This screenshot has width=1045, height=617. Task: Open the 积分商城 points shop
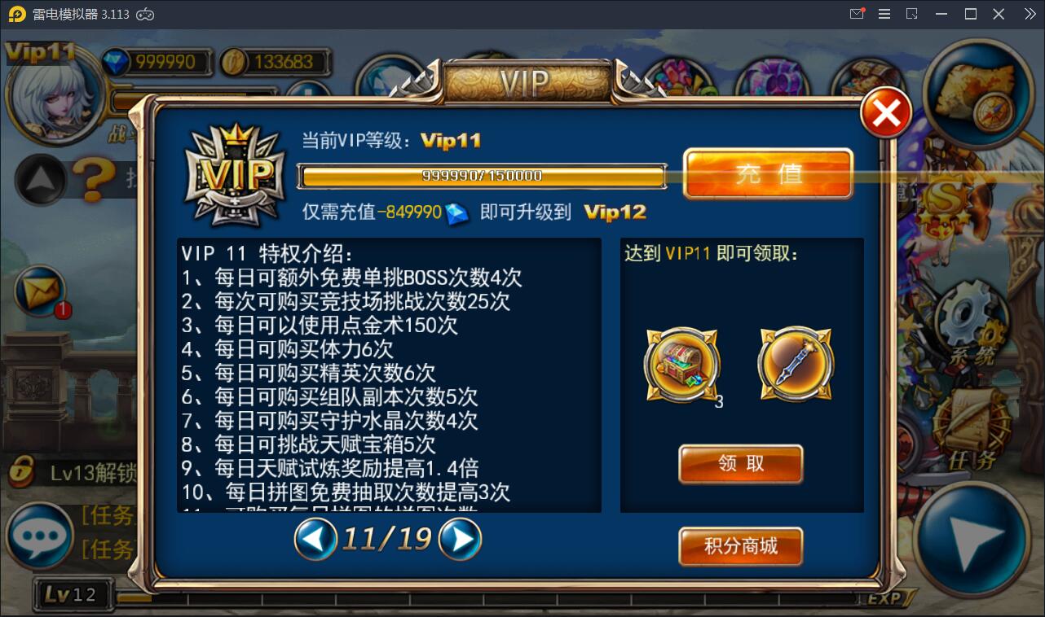741,546
